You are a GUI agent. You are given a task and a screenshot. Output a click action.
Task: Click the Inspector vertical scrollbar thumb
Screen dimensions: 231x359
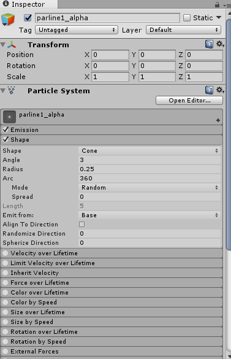pyautogui.click(x=229, y=134)
